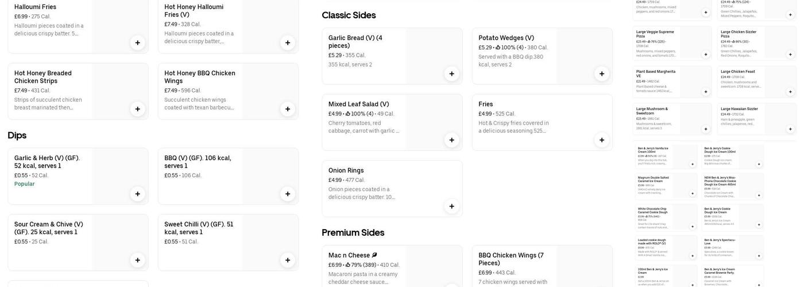This screenshot has width=804, height=287.
Task: Add Magnum Double Salted Caramel Ice Cream
Action: (693, 193)
